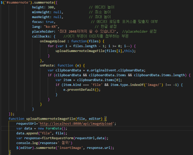Click the 'callbacks: {' line
Viewport: 193px width, 155px height.
[43, 36]
